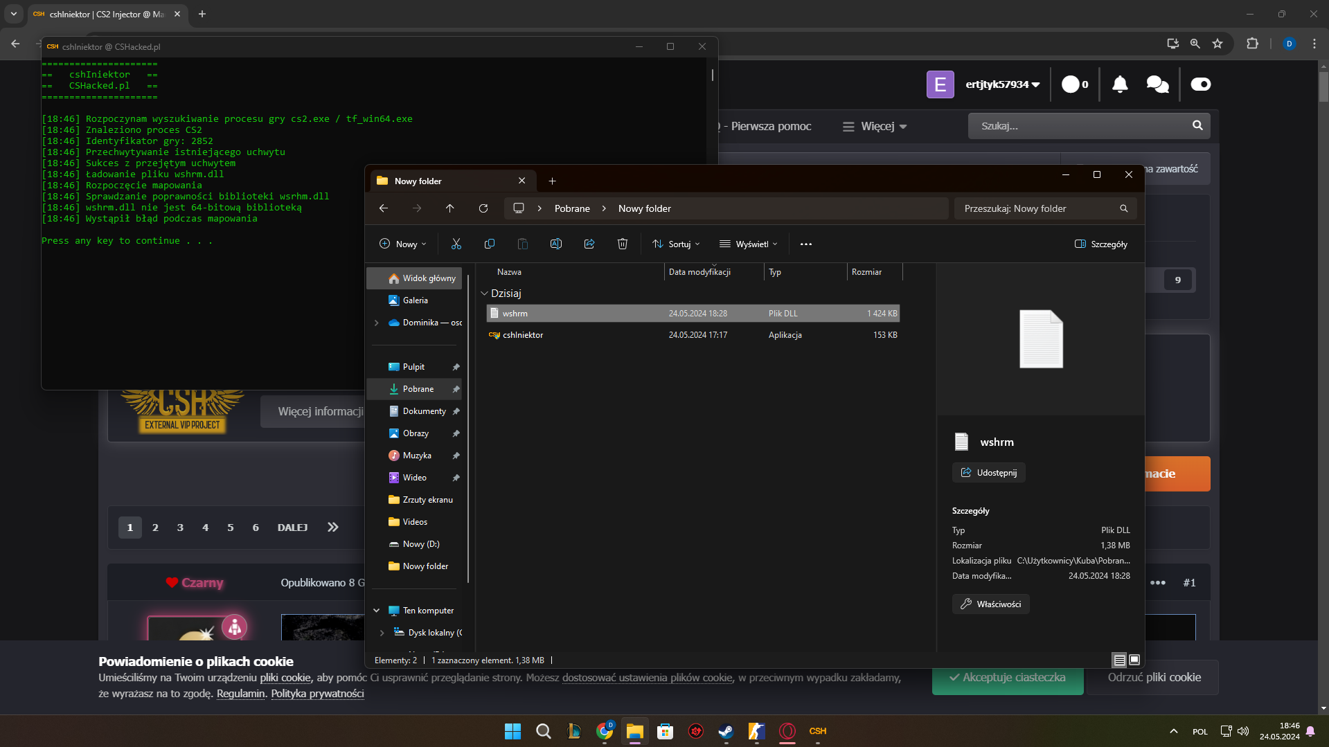
Task: Click the Rename icon in Explorer toolbar
Action: click(555, 244)
